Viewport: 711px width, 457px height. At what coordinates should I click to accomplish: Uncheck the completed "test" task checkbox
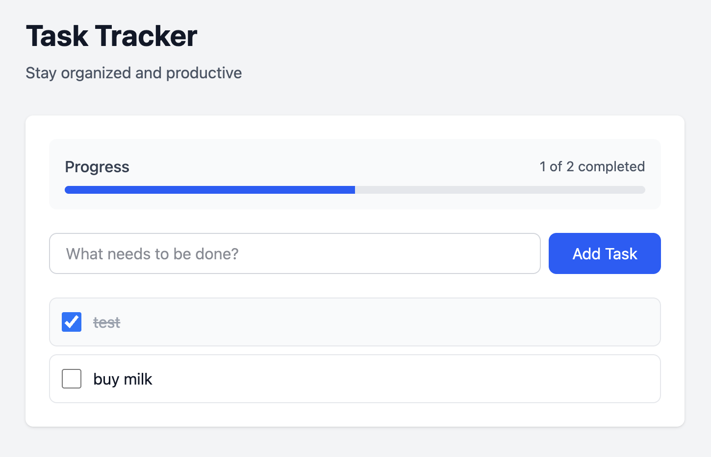72,322
